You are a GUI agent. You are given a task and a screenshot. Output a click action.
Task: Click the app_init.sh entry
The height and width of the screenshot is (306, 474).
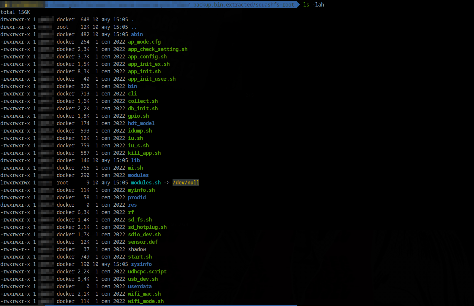144,71
